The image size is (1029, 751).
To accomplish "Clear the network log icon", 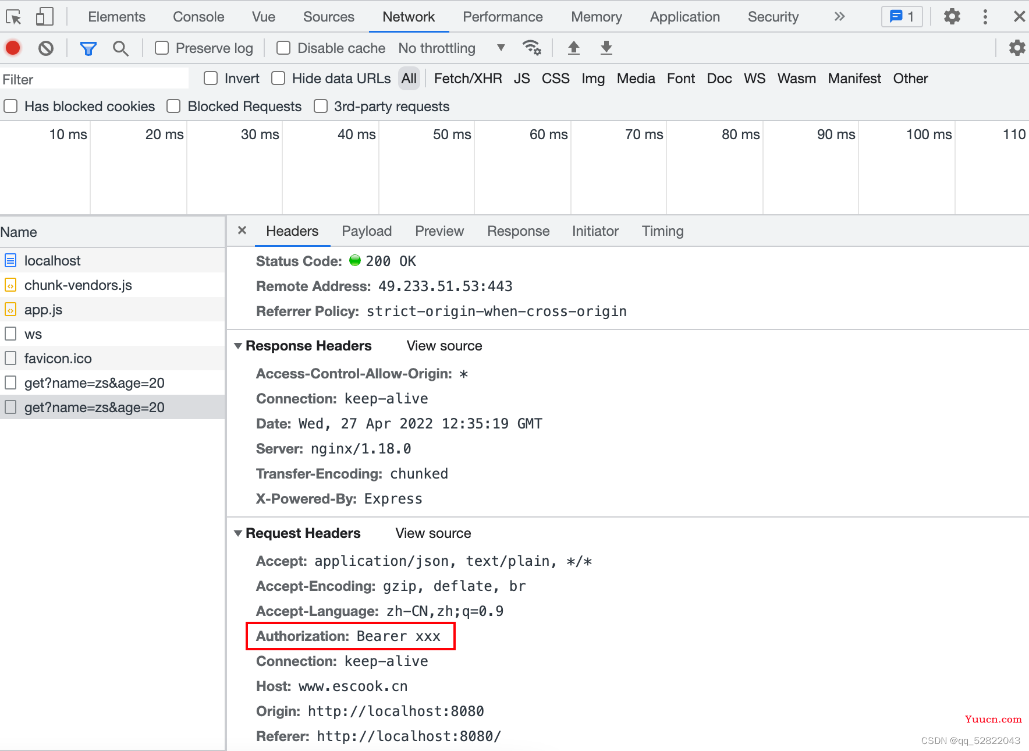I will [46, 48].
